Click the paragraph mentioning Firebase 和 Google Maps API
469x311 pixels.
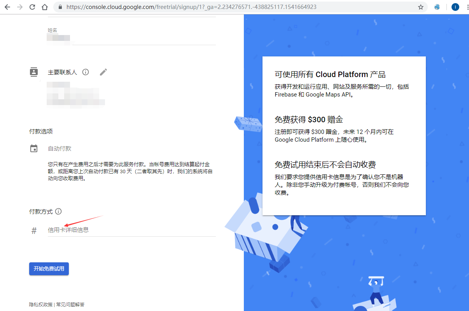click(342, 90)
